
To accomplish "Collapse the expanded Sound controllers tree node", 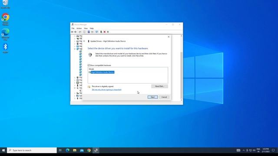I will 75,88.
